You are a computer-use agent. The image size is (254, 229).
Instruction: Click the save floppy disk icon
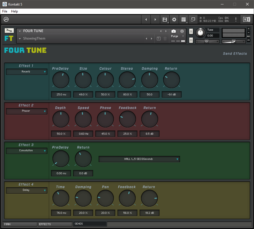point(165,19)
